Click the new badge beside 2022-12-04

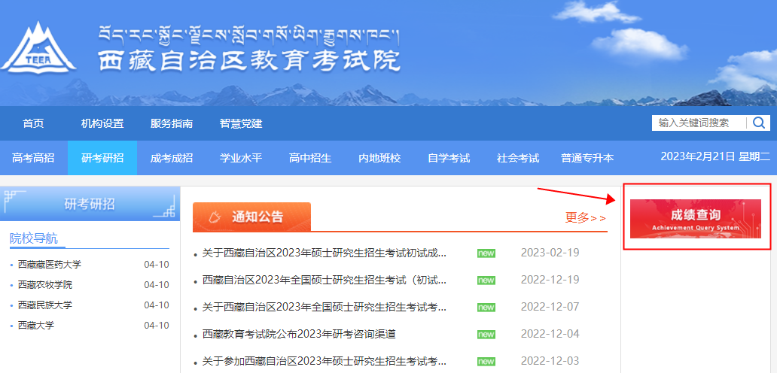(x=486, y=335)
